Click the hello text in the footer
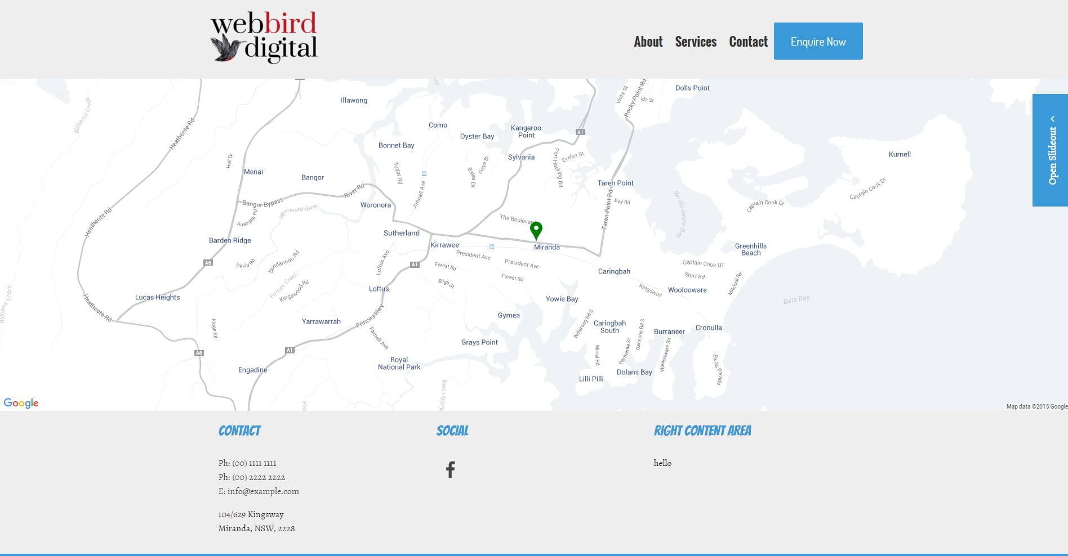 (x=662, y=463)
